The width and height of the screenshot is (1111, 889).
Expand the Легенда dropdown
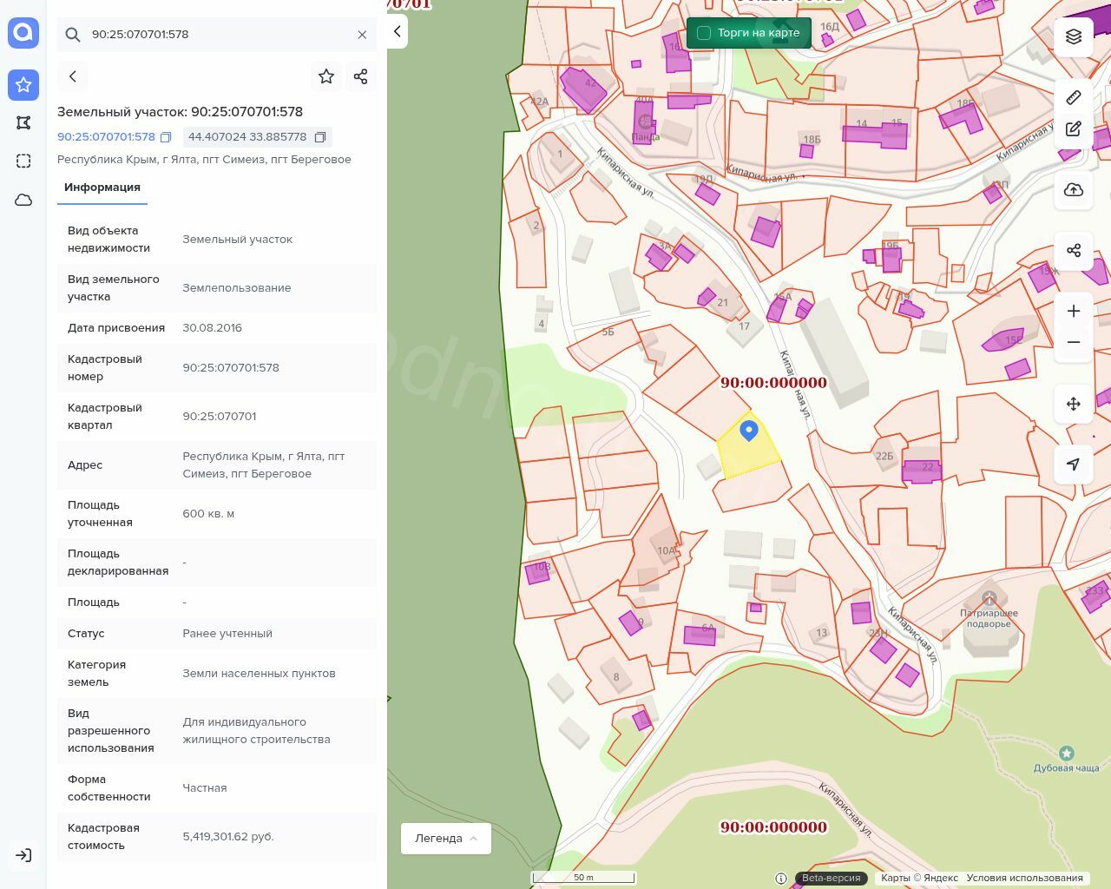445,838
